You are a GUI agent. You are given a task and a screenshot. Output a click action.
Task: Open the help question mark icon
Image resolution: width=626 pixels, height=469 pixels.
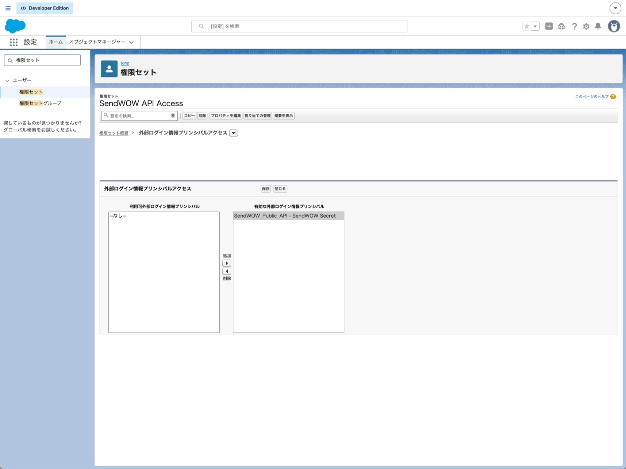pyautogui.click(x=574, y=26)
